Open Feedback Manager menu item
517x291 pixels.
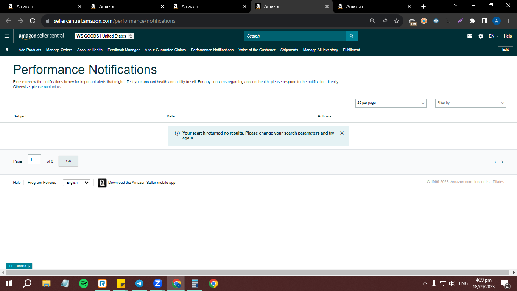tap(123, 50)
